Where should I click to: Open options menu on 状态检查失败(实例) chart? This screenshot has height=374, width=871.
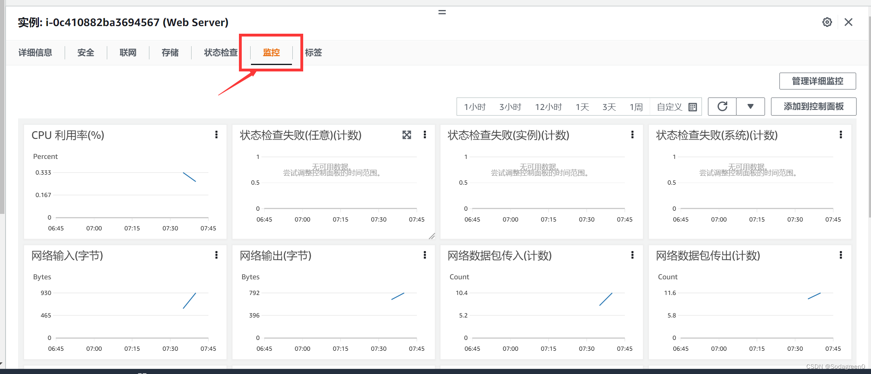pyautogui.click(x=632, y=135)
